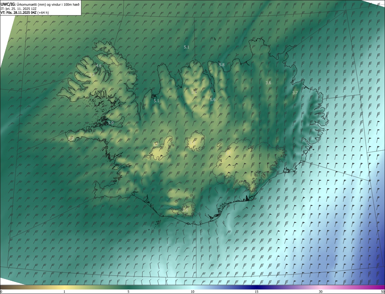Viewport: 385px width, 294px height.
Task: Click the 5.0 value label on the map
Action: click(111, 123)
